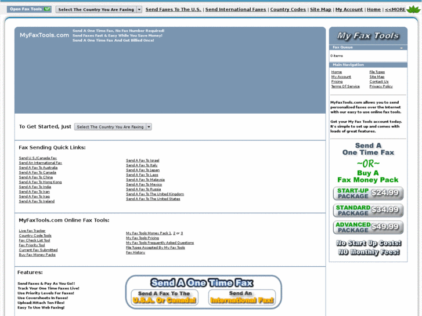Select the Advanced Package $49.99 button

click(368, 227)
